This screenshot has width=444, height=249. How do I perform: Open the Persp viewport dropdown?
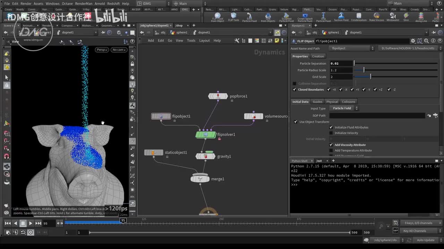(x=102, y=50)
